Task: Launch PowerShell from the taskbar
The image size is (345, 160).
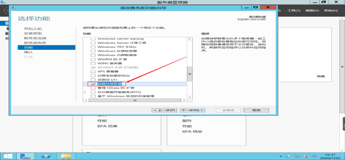Action: (46, 156)
